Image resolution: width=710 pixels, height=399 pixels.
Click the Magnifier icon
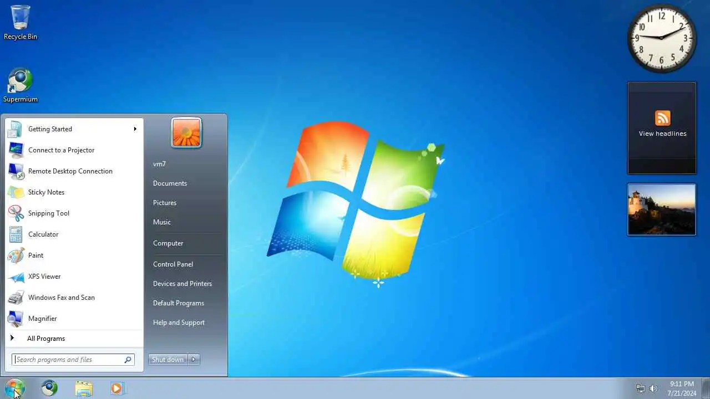click(15, 319)
